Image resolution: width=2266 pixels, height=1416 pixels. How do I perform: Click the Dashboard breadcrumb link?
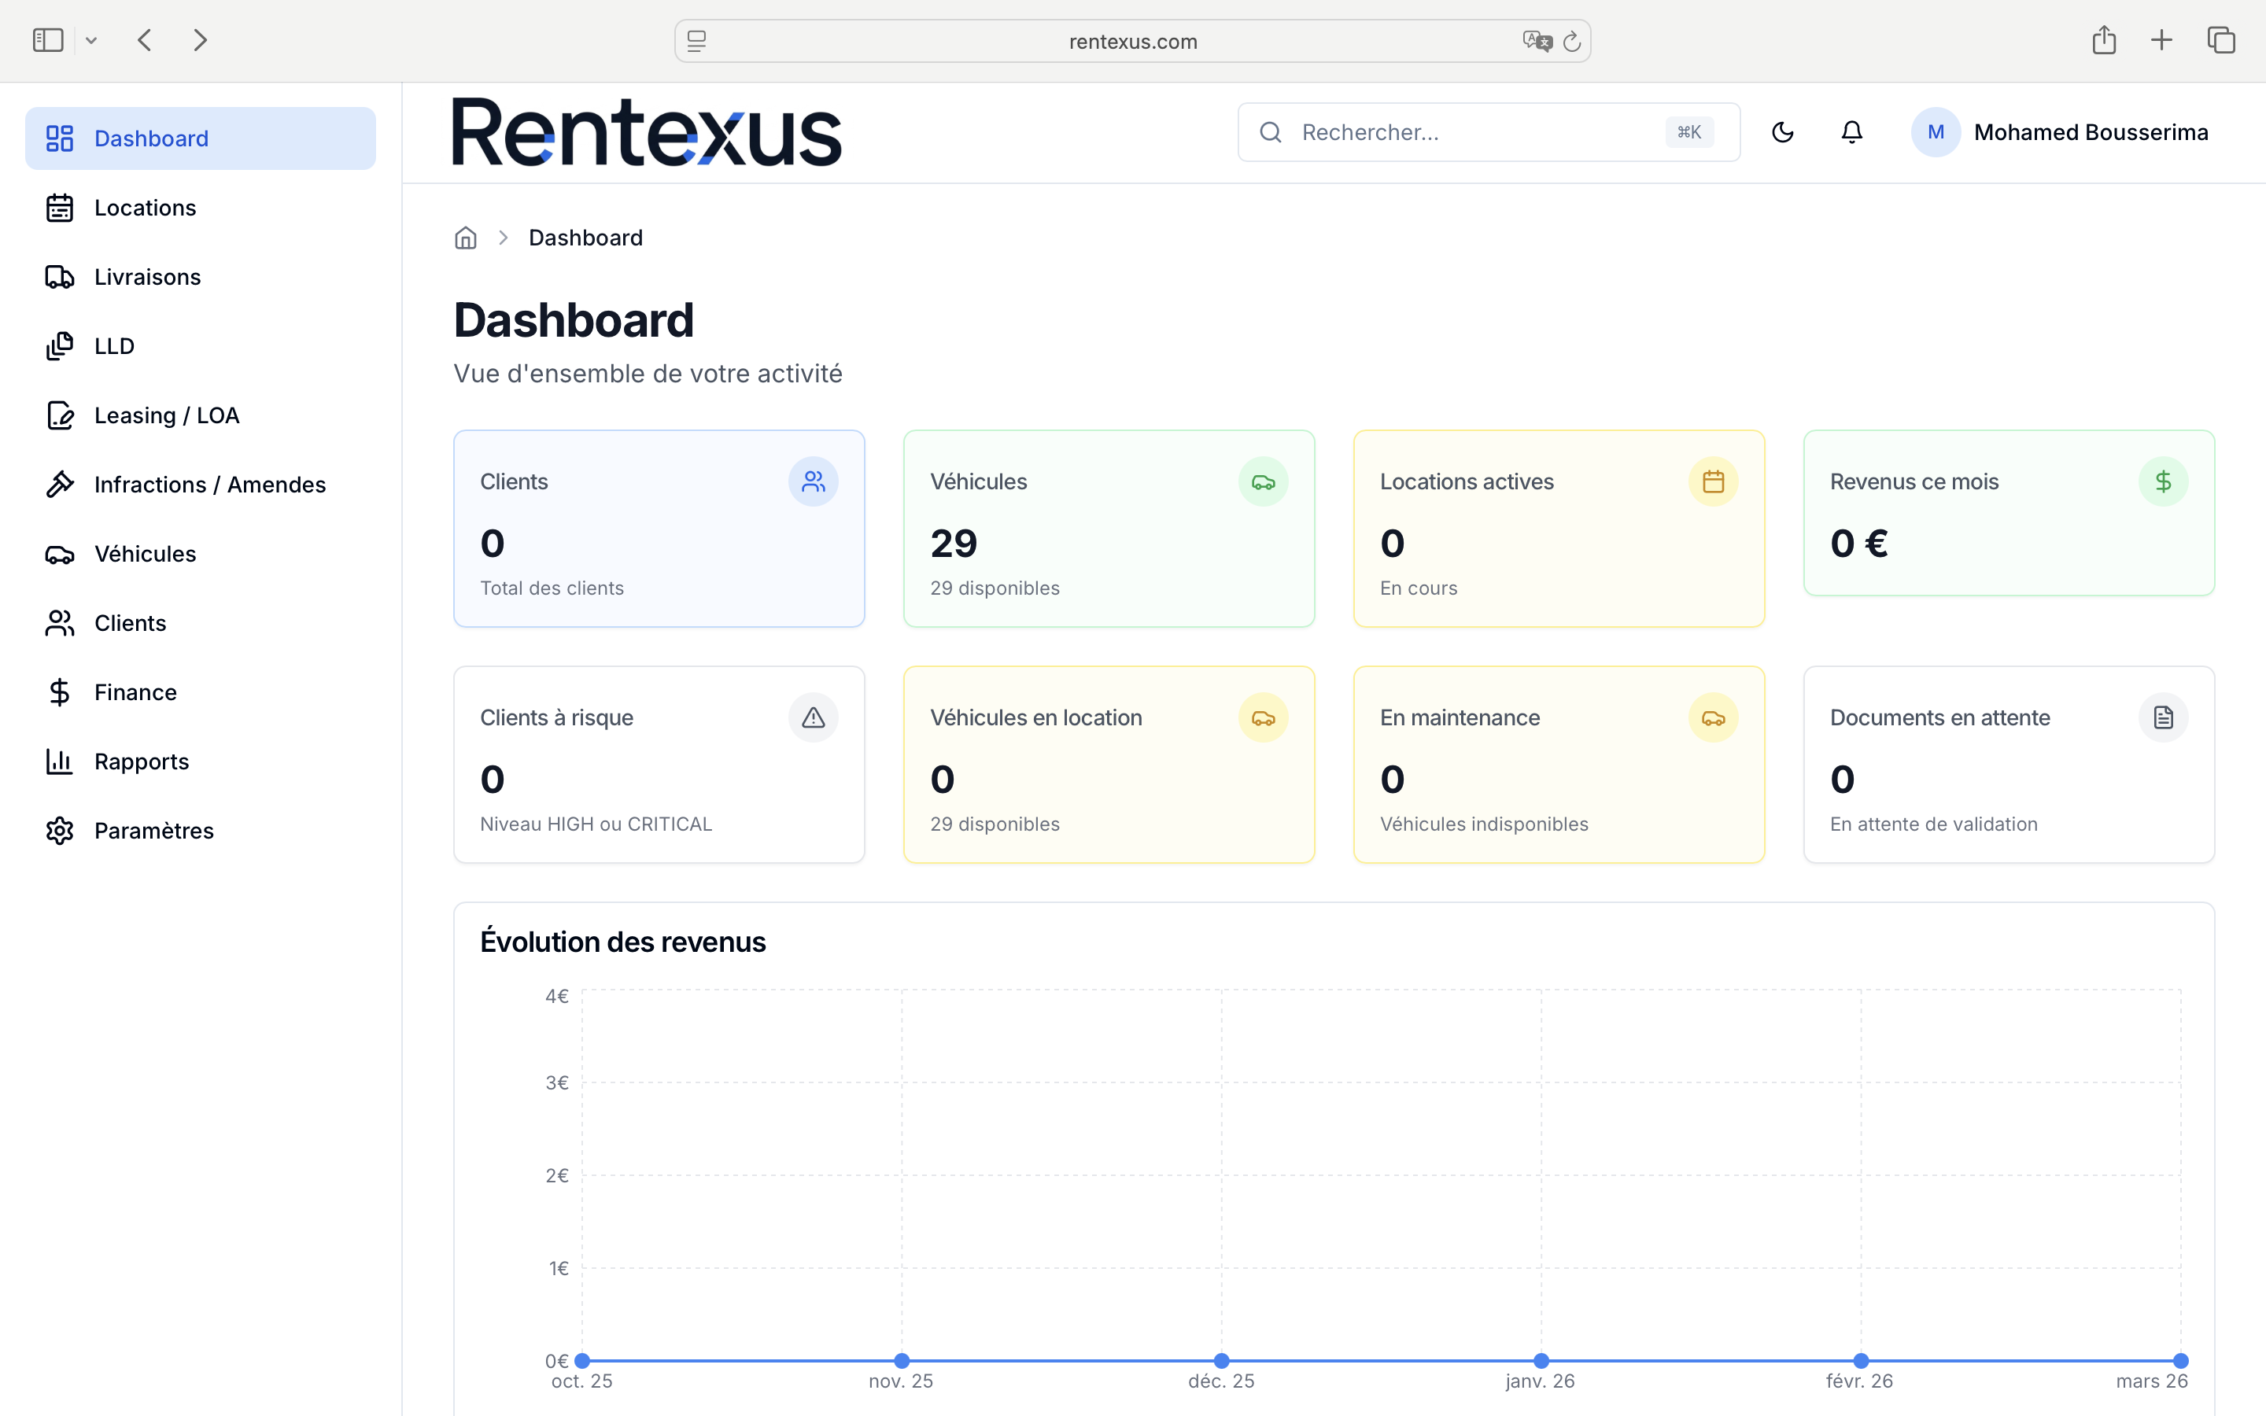[585, 238]
